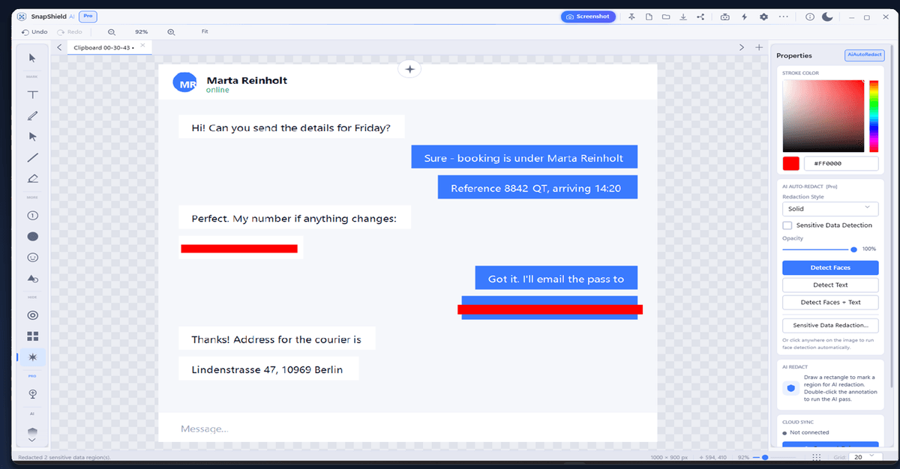This screenshot has width=900, height=469.
Task: Select the numbered step marker tool
Action: click(x=32, y=215)
